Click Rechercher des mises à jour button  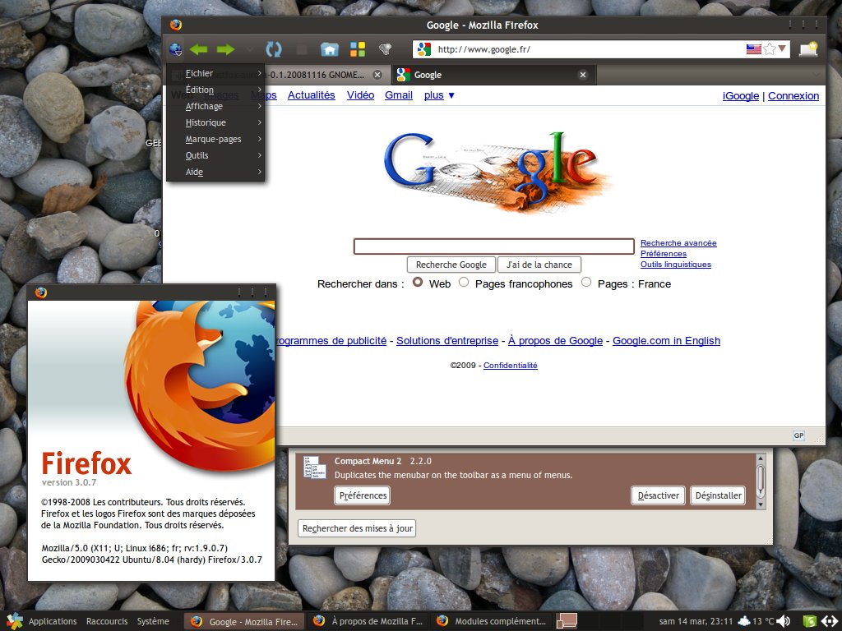tap(357, 528)
